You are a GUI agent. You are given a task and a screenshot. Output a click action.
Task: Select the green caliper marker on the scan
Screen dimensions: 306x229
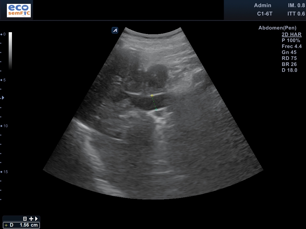[x=156, y=109]
